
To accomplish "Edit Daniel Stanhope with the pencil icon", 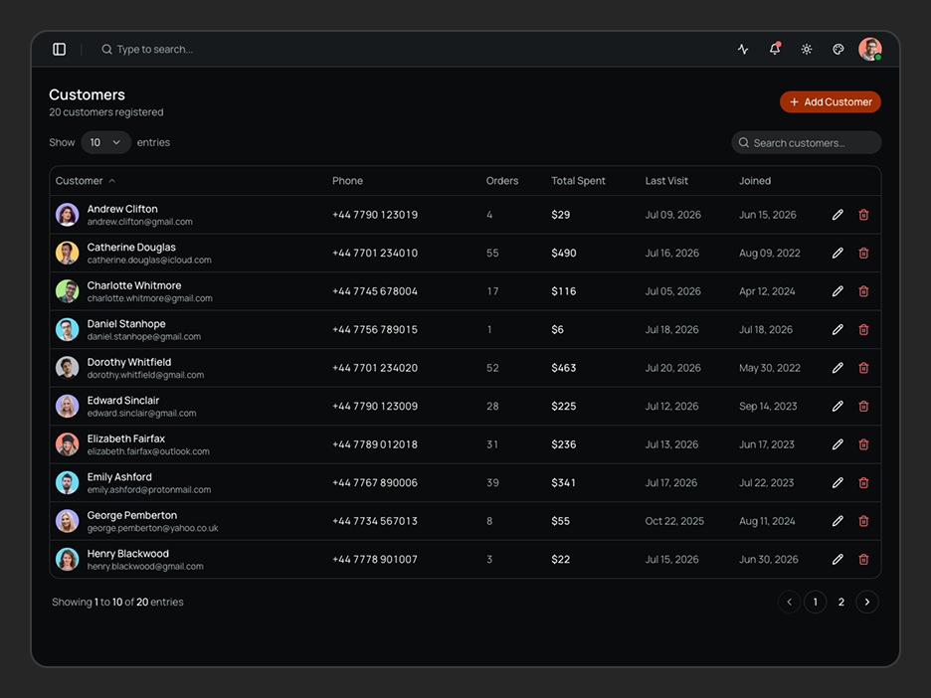I will [x=838, y=329].
